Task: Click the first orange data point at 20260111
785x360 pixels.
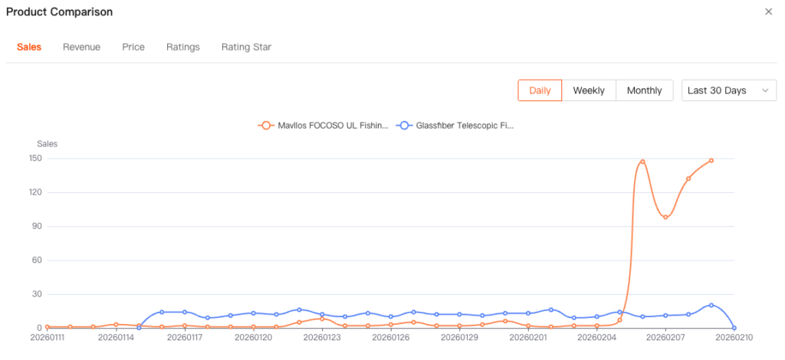Action: (48, 327)
